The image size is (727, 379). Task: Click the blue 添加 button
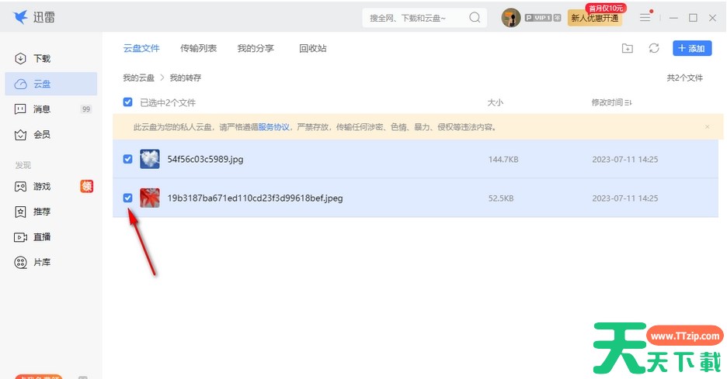691,48
